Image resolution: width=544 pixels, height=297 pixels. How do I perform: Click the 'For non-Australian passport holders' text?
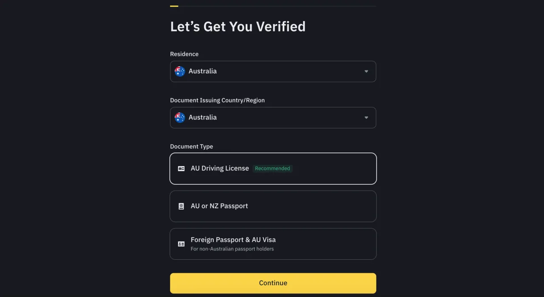point(232,249)
